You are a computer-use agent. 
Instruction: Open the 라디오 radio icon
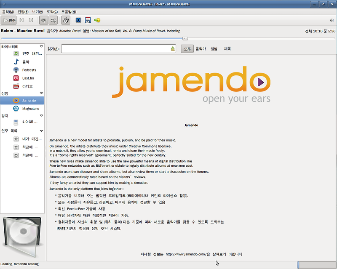[x=16, y=86]
